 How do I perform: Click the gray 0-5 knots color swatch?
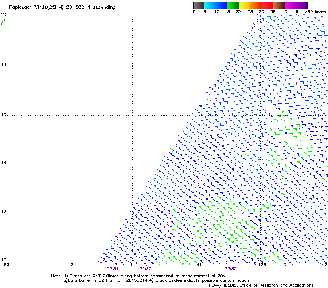point(199,5)
